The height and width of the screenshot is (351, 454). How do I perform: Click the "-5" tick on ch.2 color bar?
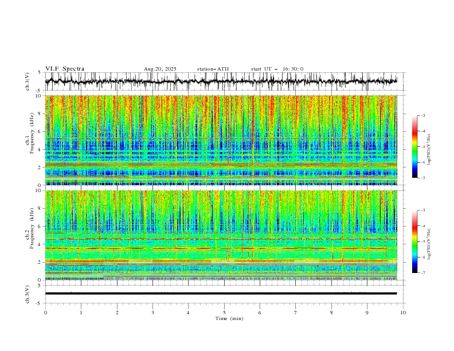click(x=422, y=241)
